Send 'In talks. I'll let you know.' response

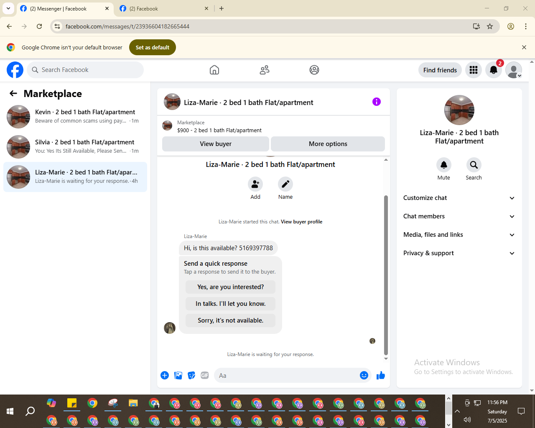[x=231, y=304]
